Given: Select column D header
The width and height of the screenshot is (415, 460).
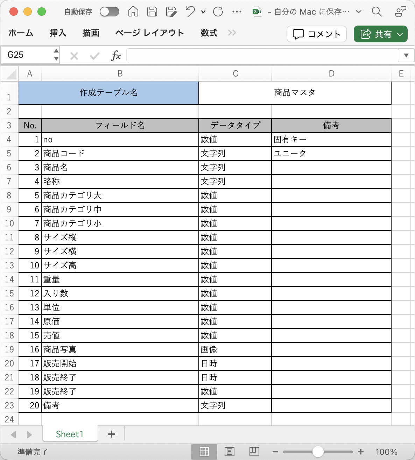Looking at the screenshot, I should point(331,74).
